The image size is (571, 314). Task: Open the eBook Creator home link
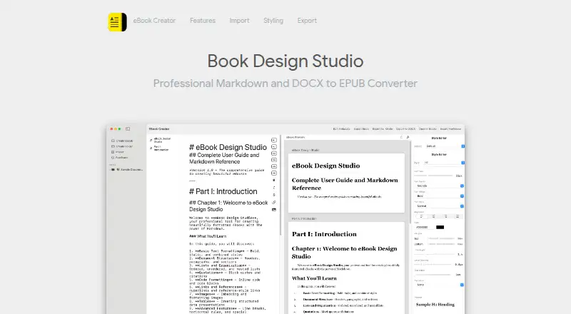point(154,21)
